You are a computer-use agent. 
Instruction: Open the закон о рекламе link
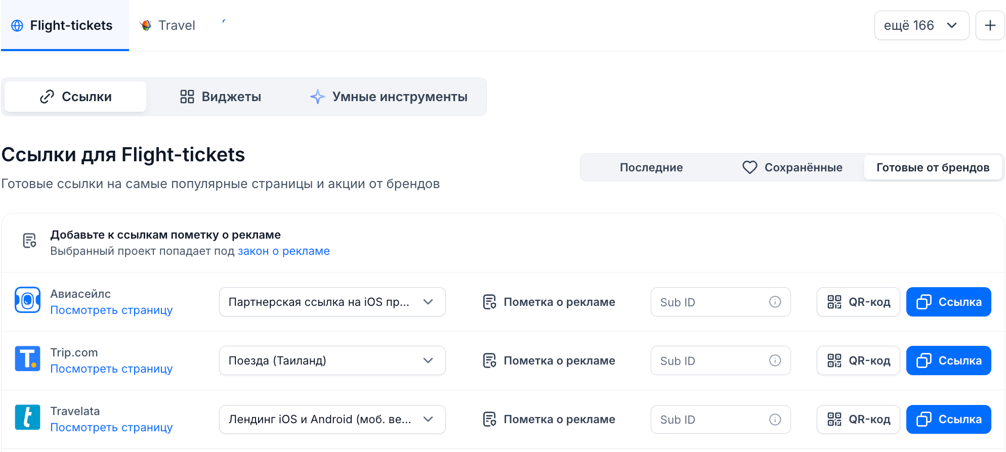pos(283,251)
